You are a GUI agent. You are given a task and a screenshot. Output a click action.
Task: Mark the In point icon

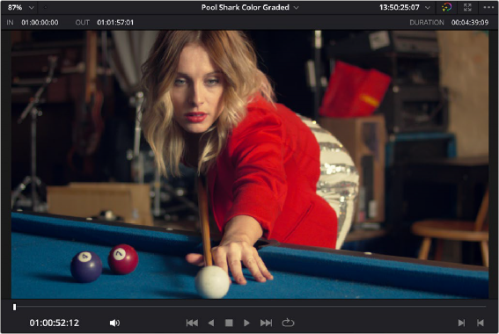coord(461,323)
